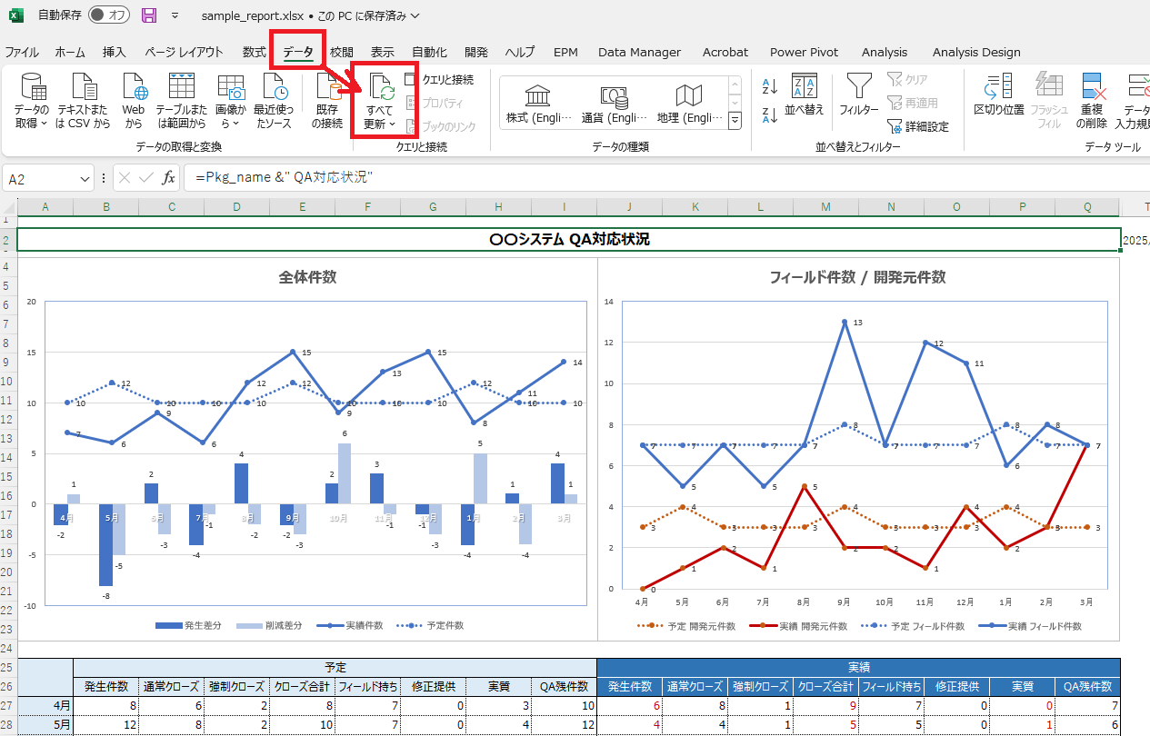Screen dimensions: 1150x736
Task: Expand data types gallery more button
Action: (735, 120)
